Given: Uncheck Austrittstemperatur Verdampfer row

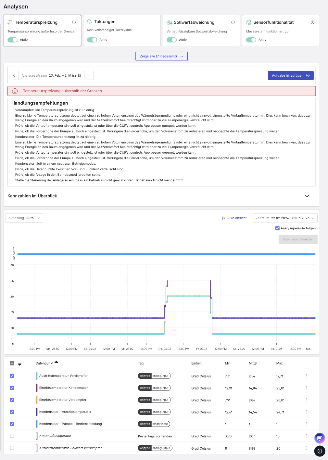Looking at the screenshot, I should pyautogui.click(x=12, y=376).
